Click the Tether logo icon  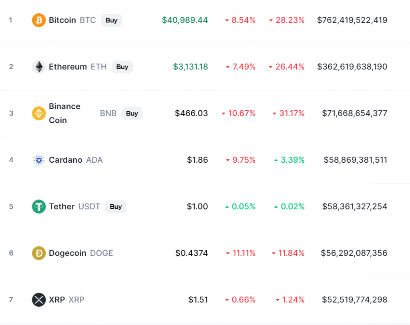click(39, 206)
